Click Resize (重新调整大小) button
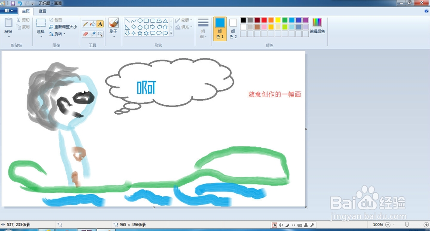This screenshot has height=231, width=430. coord(63,27)
